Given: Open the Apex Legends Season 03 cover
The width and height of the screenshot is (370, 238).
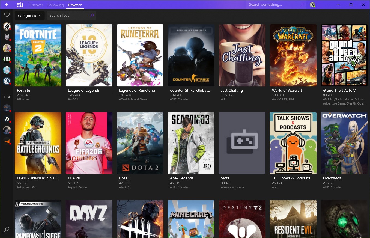Looking at the screenshot, I should (191, 143).
